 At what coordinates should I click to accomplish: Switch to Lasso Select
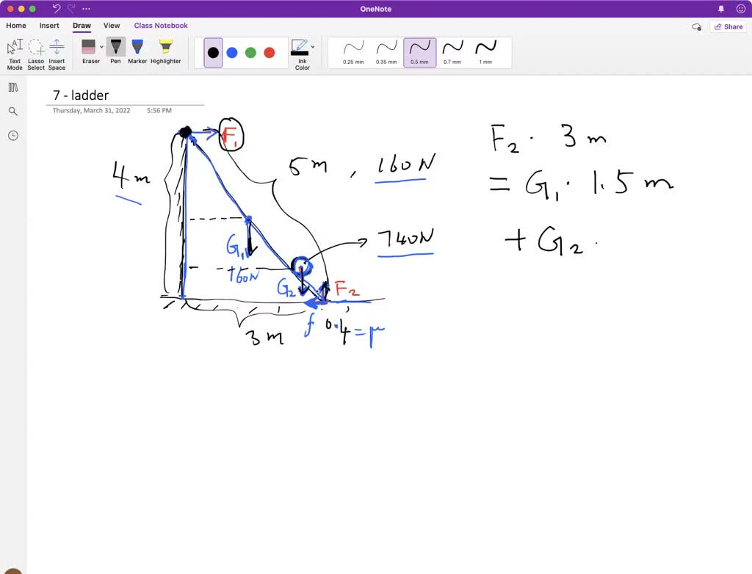[35, 51]
